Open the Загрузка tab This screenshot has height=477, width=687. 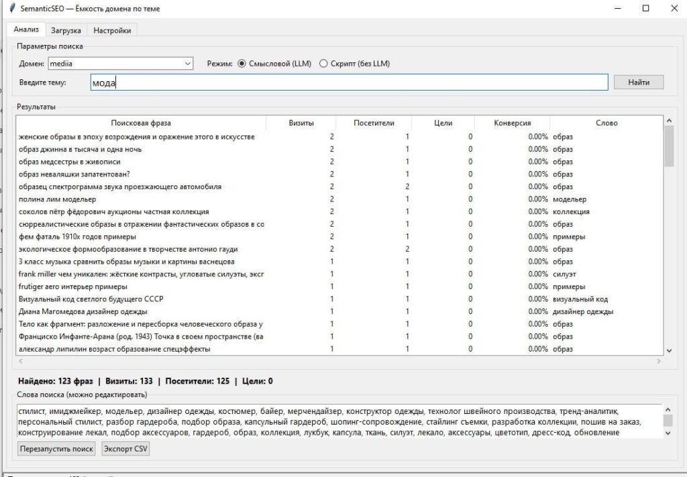pos(66,30)
